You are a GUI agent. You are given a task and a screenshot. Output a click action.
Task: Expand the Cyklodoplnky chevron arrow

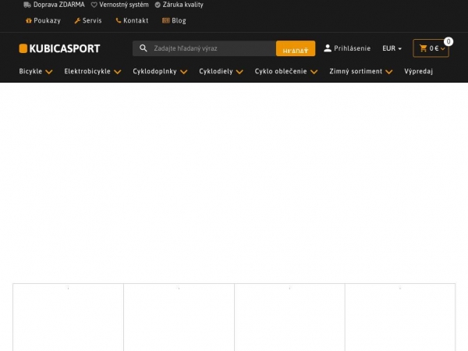[184, 72]
